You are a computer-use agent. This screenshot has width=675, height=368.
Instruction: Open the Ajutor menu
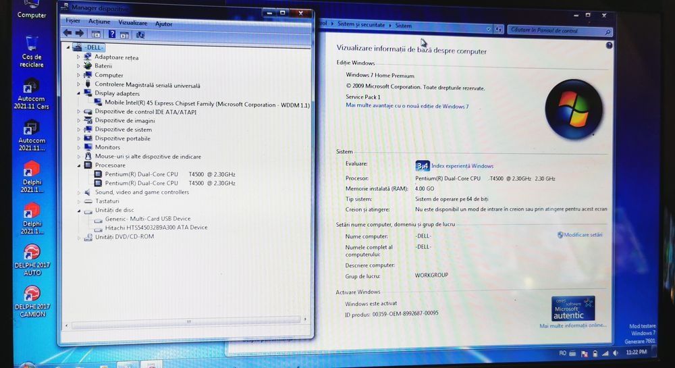click(163, 24)
